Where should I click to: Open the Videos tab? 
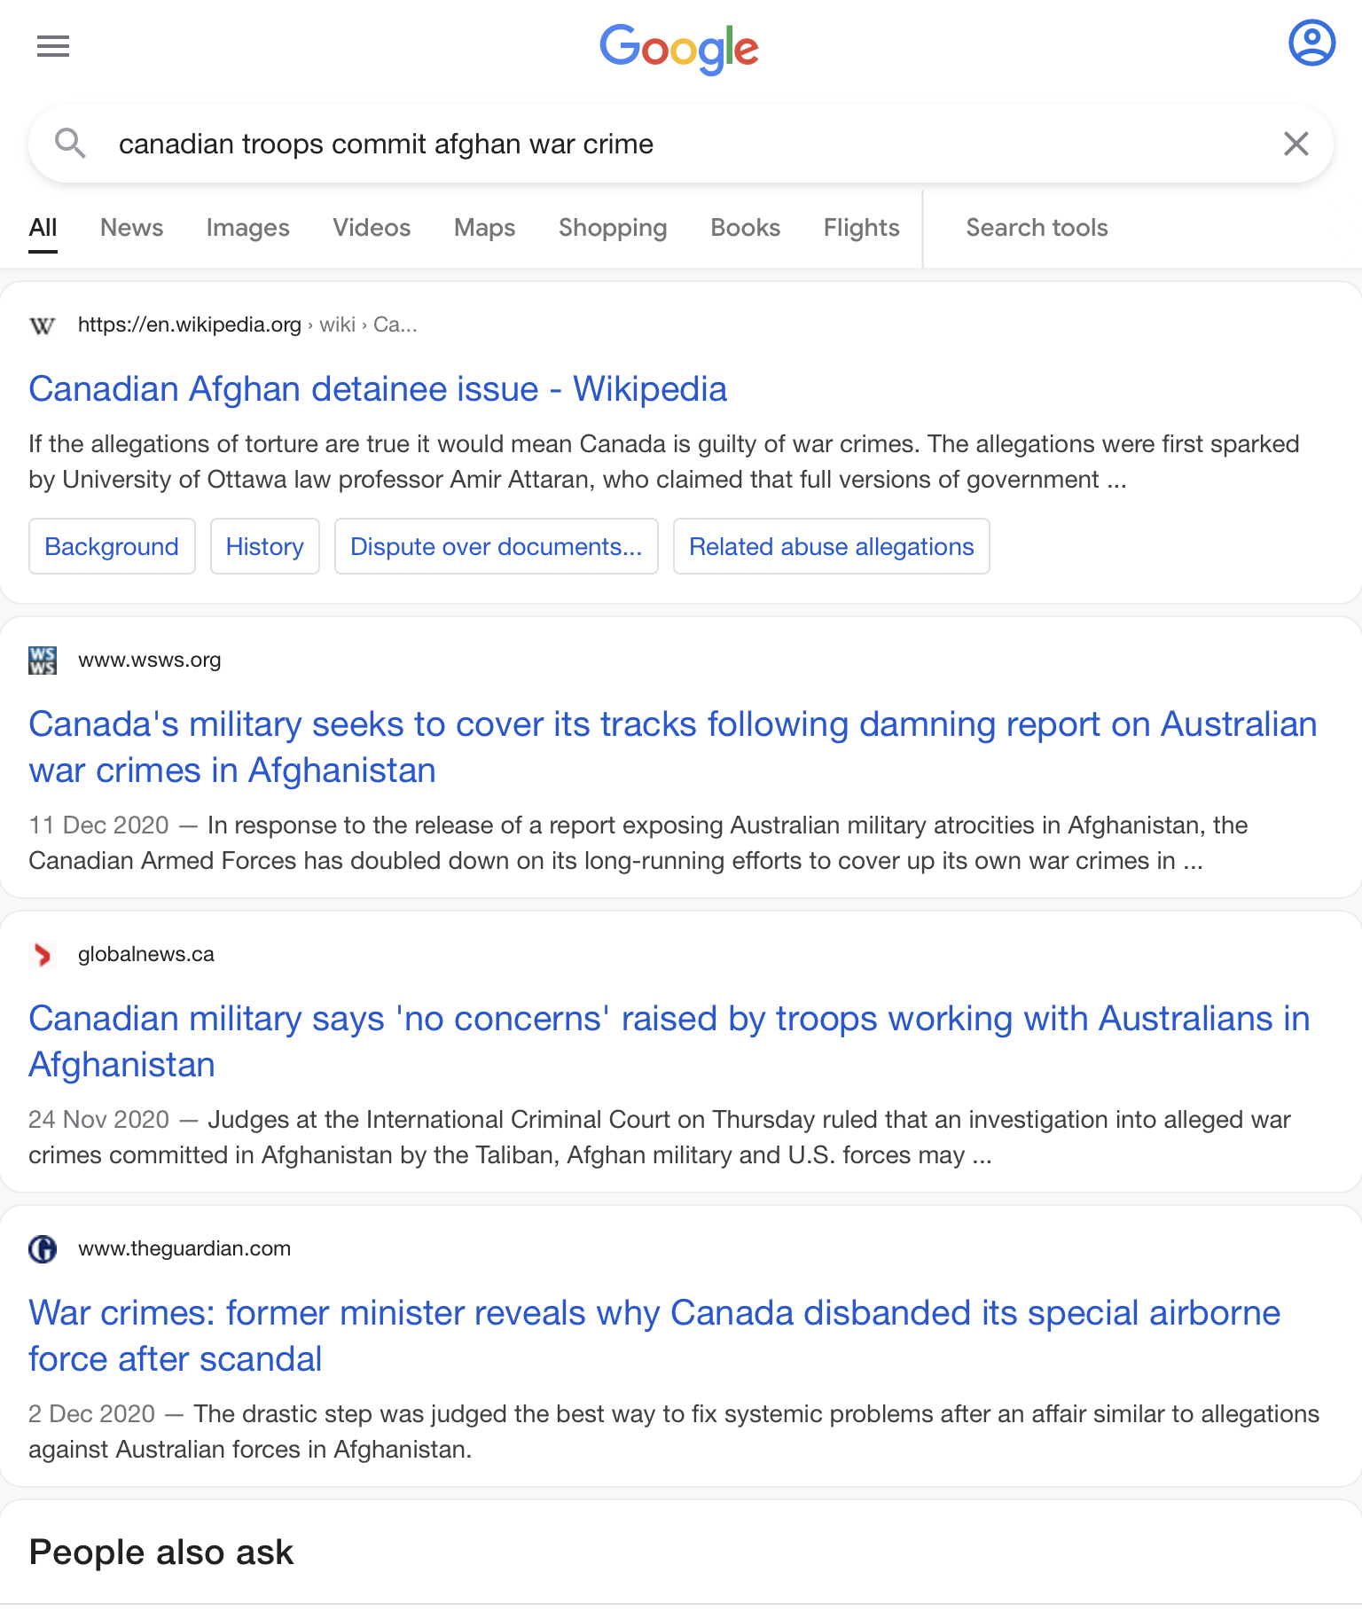point(372,228)
